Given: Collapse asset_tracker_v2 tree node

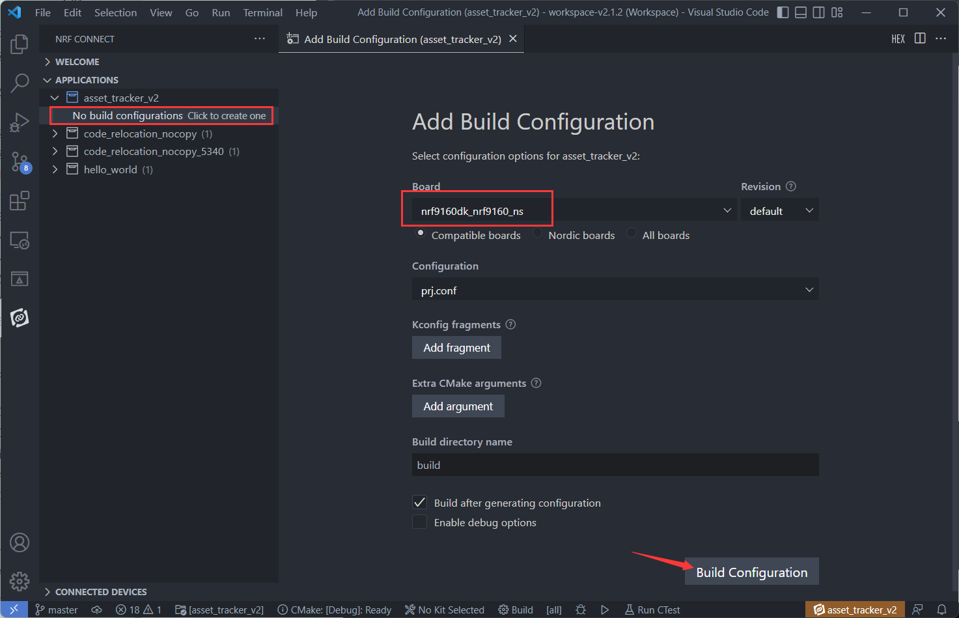Looking at the screenshot, I should click(x=55, y=98).
